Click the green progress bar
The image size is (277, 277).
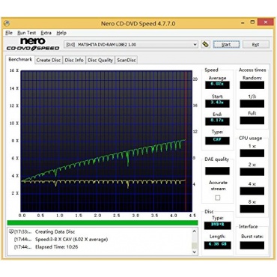[x=103, y=223]
